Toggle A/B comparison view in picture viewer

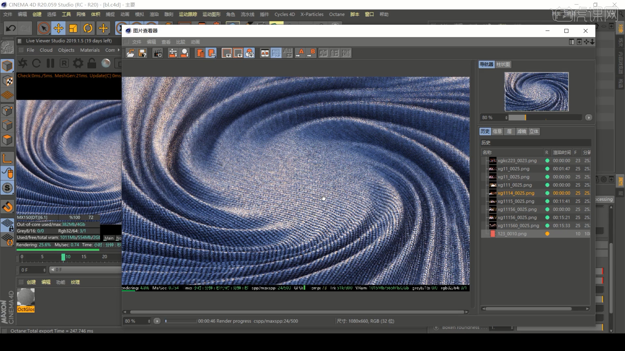tap(265, 53)
